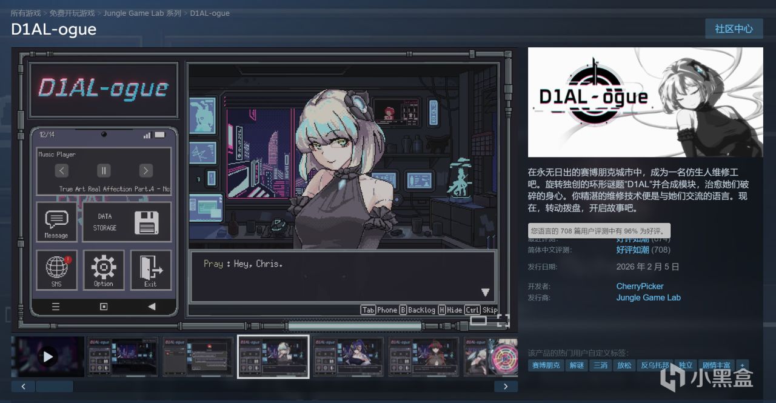The image size is (776, 403).
Task: Open the Data Storage floppy disk icon
Action: click(x=146, y=222)
